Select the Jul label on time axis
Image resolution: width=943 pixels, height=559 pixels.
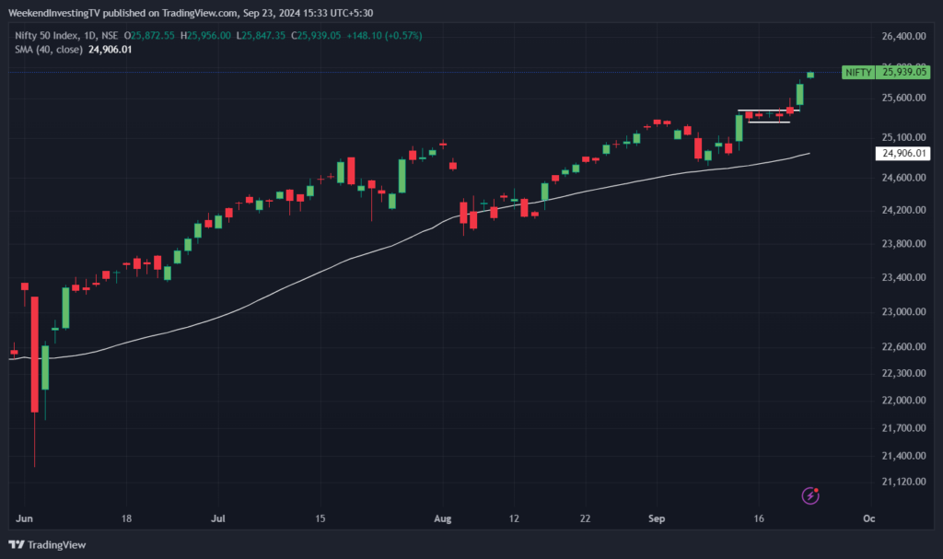(218, 518)
